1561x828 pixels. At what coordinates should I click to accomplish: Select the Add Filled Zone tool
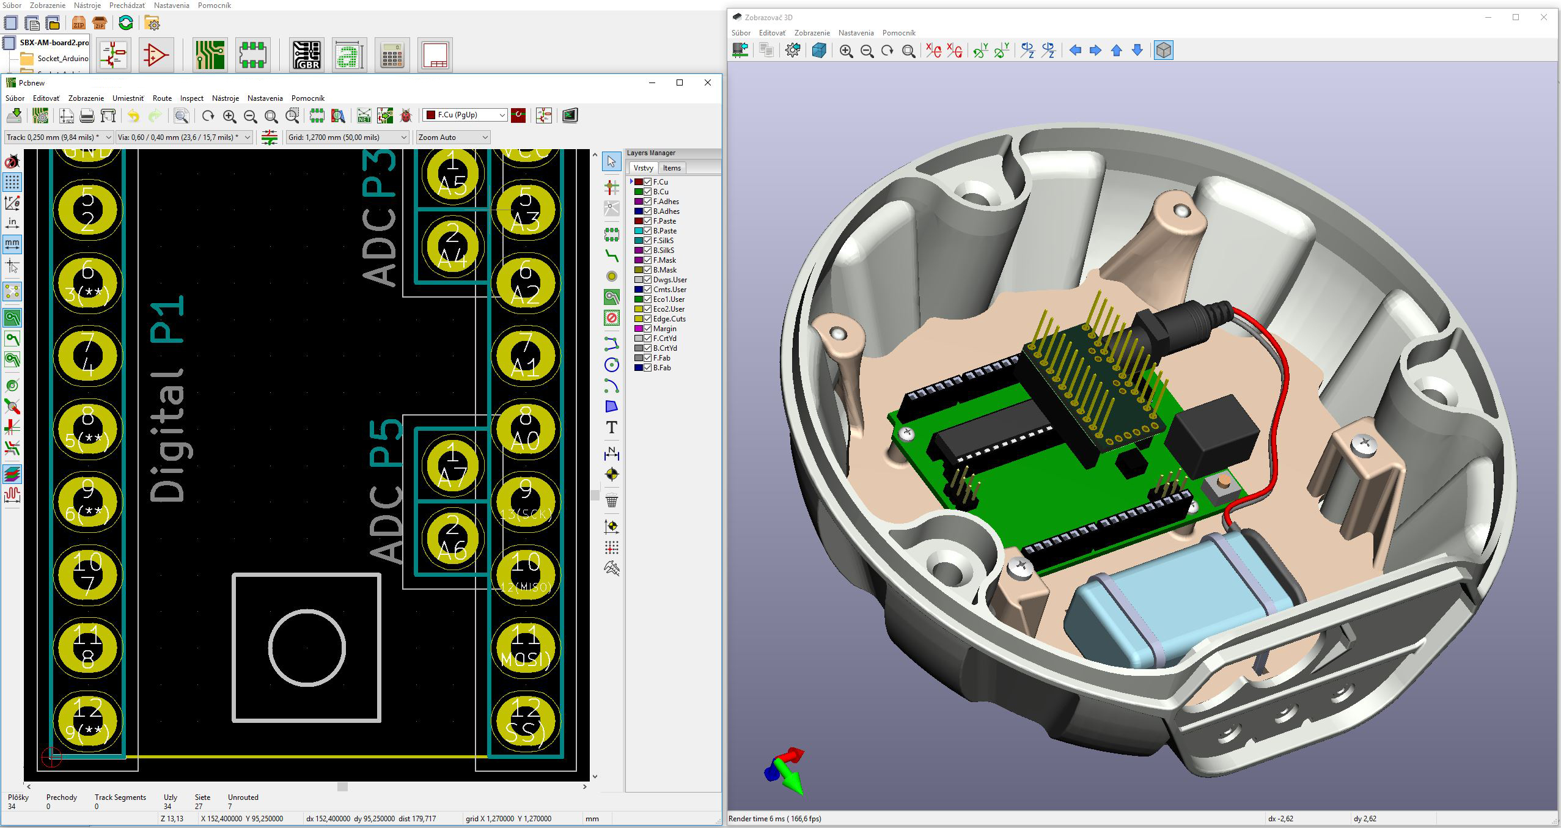(x=612, y=298)
